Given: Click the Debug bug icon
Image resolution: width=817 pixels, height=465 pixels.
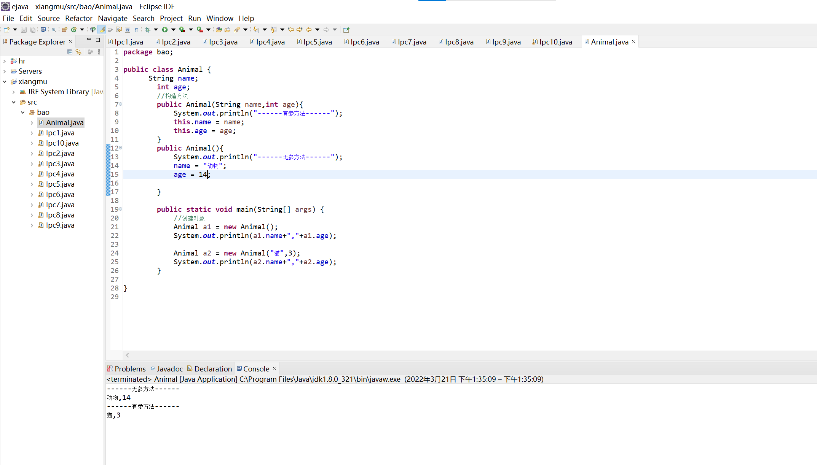Looking at the screenshot, I should click(x=147, y=30).
